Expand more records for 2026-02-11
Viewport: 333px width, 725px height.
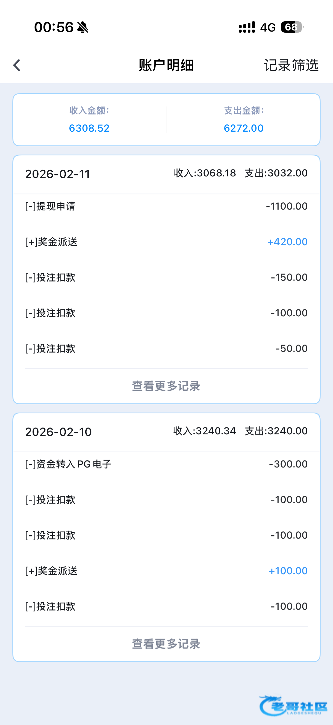[166, 386]
